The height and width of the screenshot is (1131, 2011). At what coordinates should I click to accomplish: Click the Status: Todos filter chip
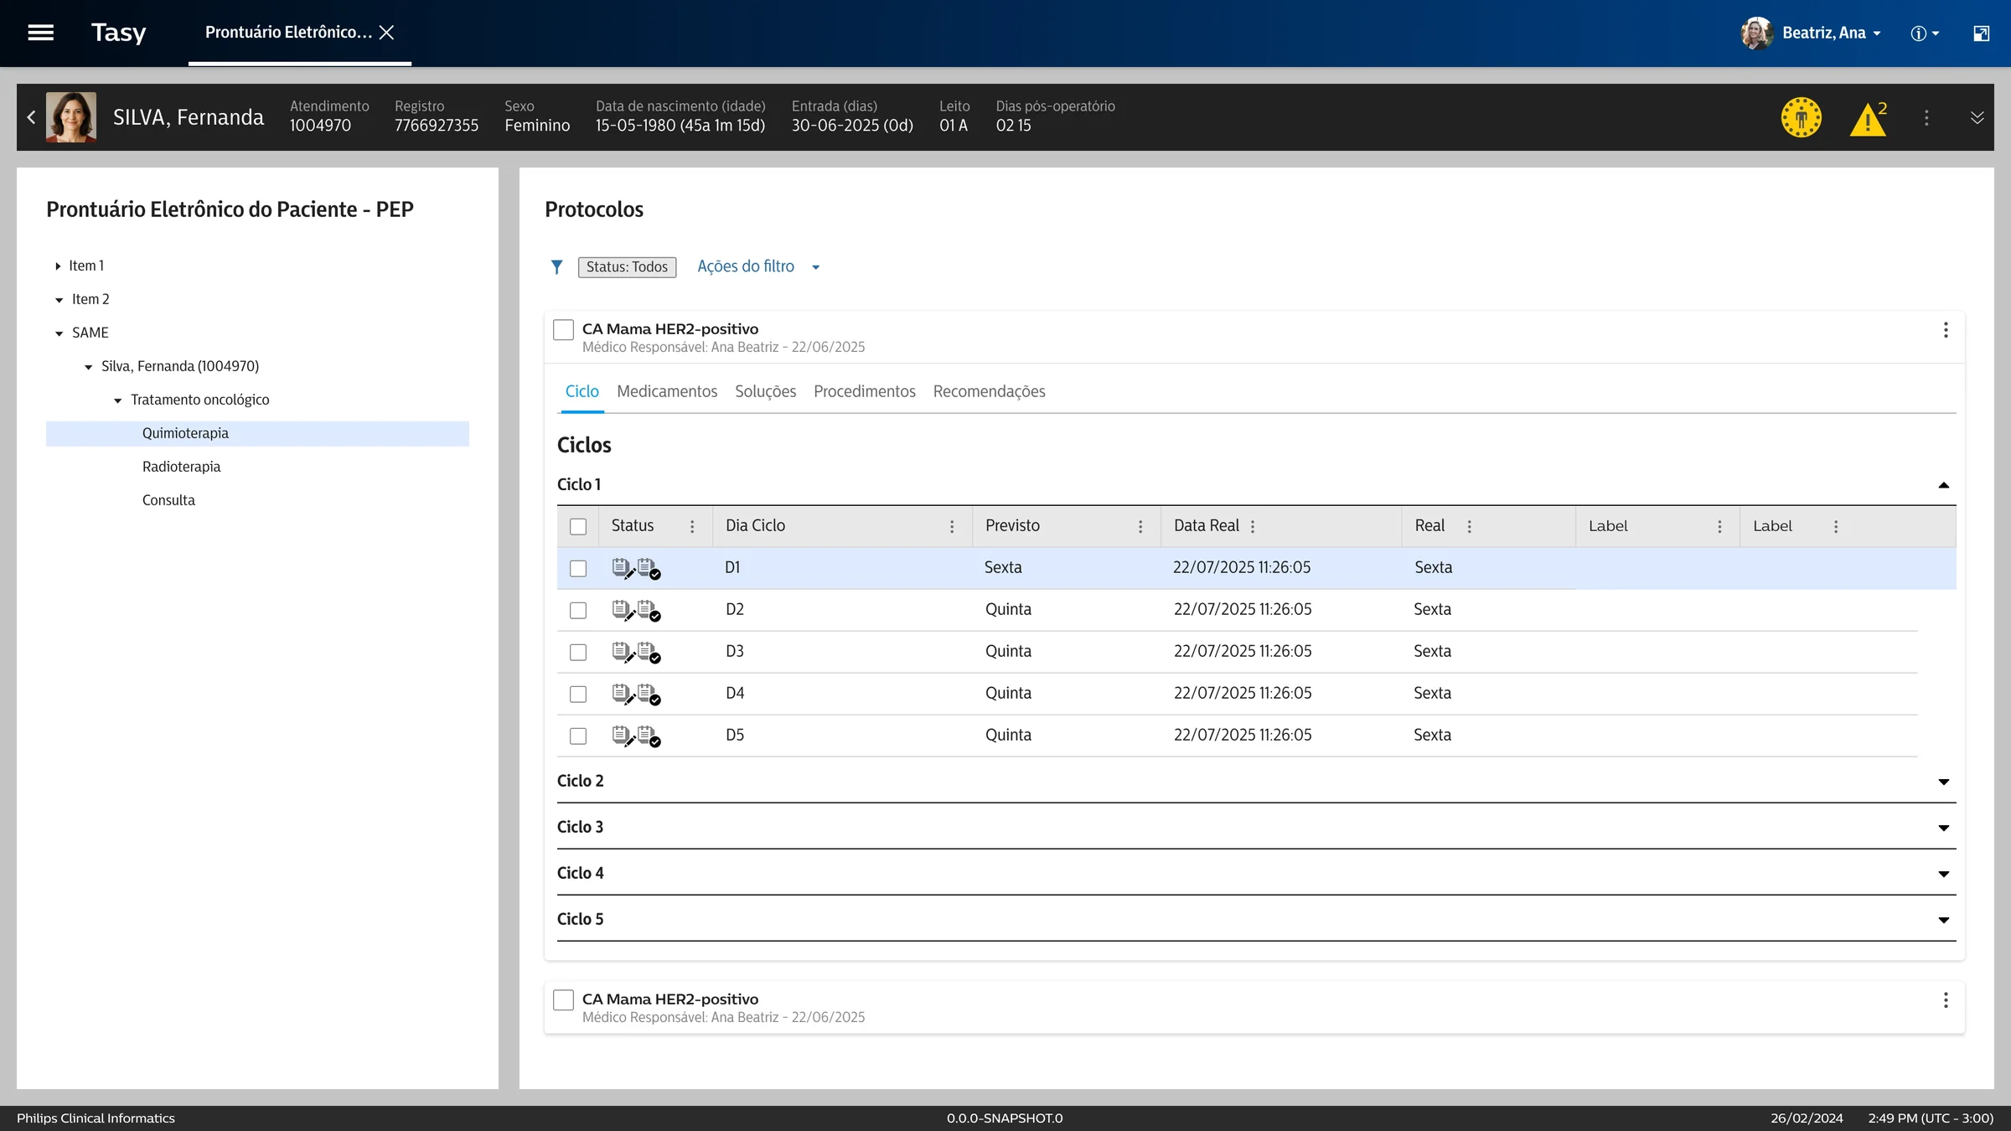[627, 267]
